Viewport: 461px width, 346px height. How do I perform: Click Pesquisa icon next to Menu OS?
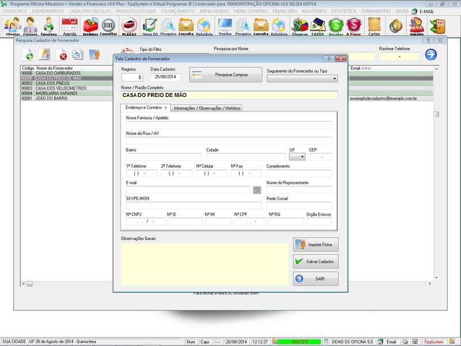[168, 26]
